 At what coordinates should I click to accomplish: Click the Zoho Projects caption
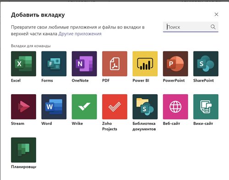coord(109,126)
